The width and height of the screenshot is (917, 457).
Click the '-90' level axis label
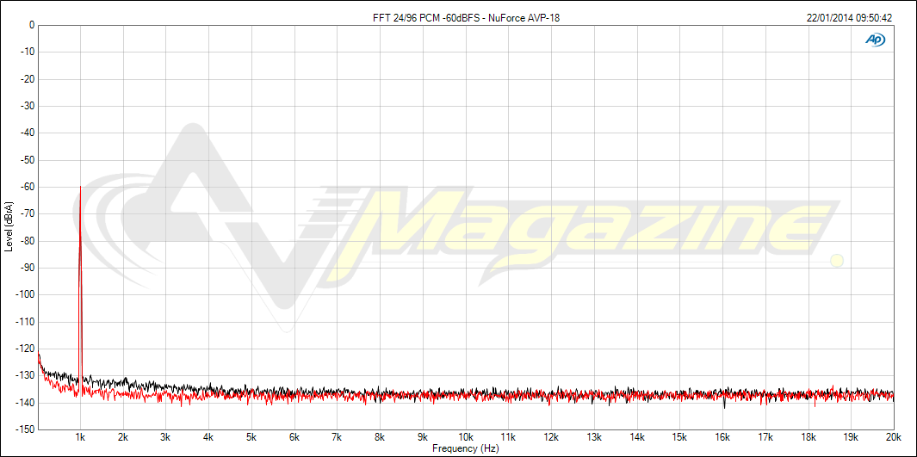tap(28, 268)
